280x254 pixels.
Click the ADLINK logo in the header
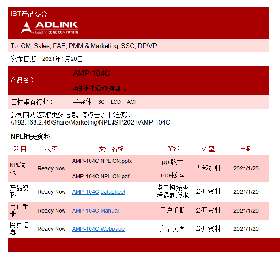pyautogui.click(x=49, y=27)
